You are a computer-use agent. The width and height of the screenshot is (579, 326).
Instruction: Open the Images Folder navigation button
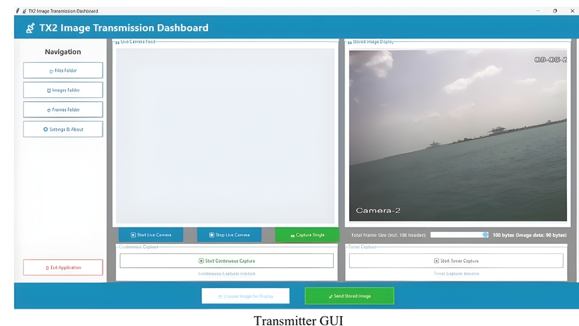63,90
